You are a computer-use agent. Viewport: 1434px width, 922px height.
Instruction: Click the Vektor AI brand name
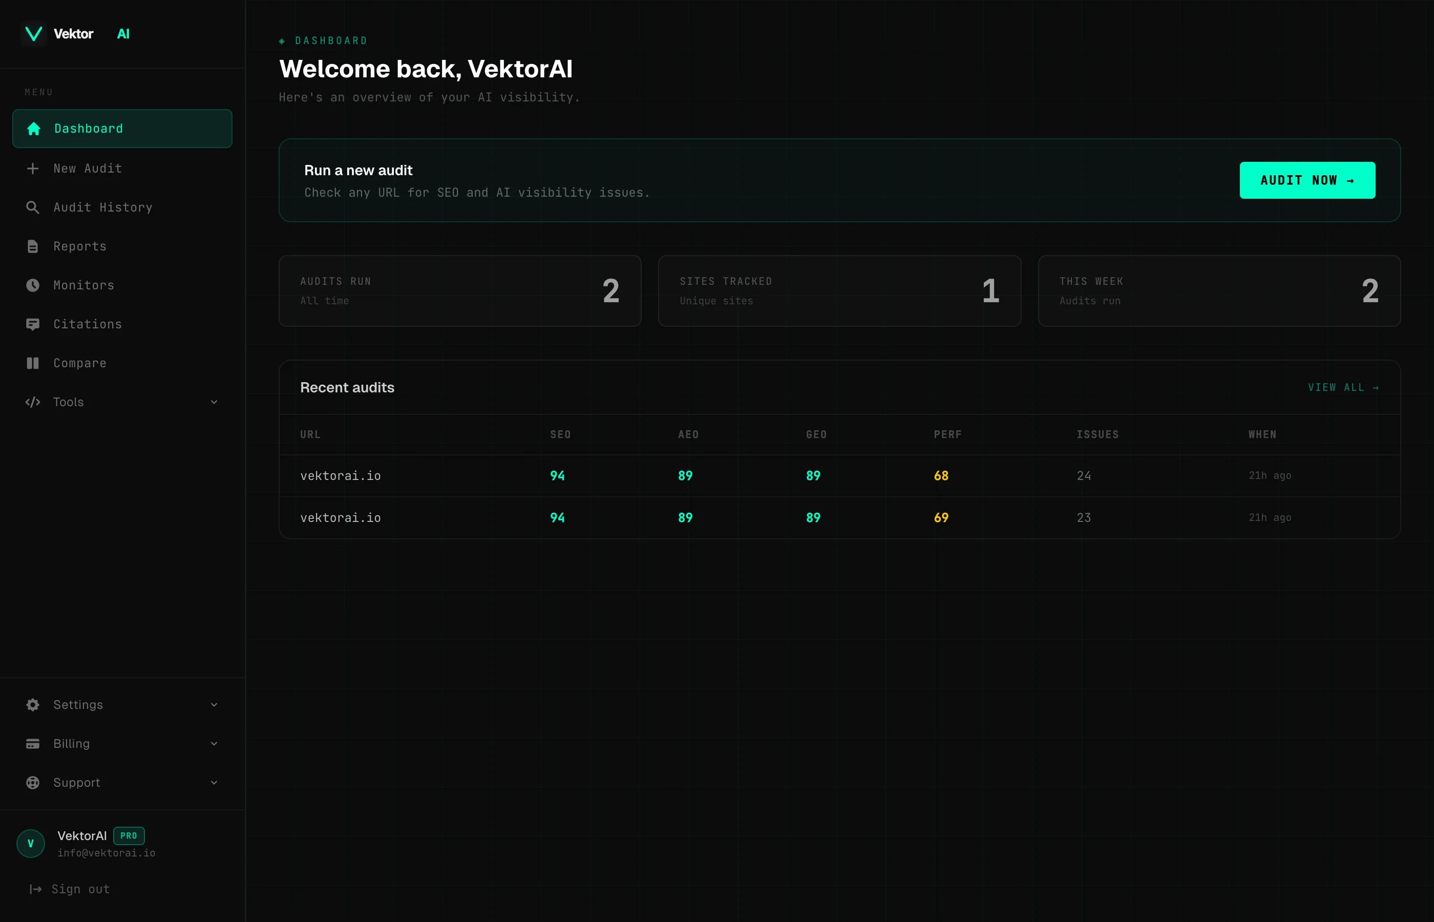[x=92, y=33]
